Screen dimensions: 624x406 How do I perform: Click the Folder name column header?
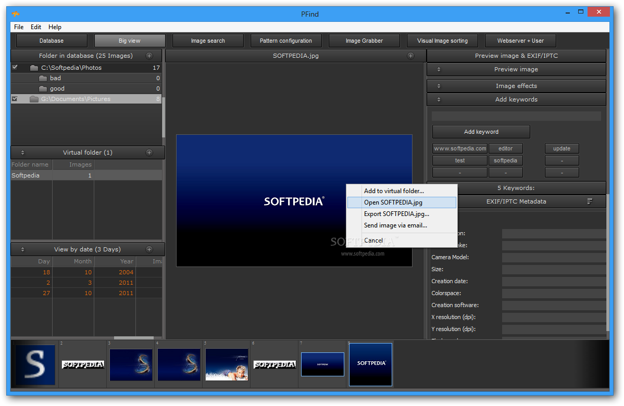tap(31, 164)
